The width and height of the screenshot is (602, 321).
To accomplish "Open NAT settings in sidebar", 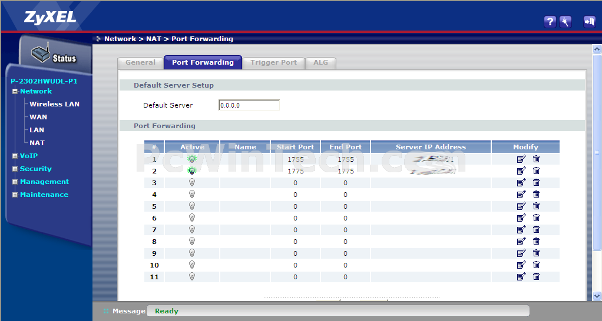I will coord(37,143).
